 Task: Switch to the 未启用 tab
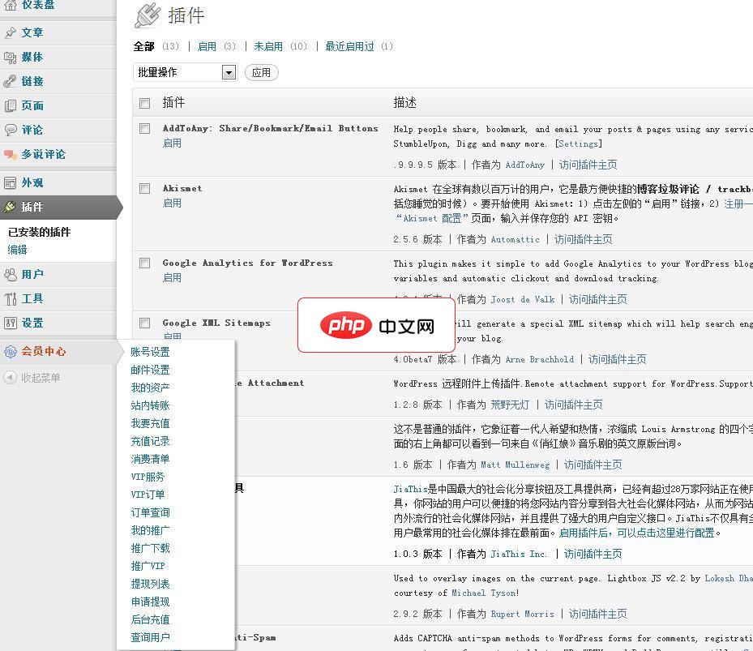coord(268,46)
